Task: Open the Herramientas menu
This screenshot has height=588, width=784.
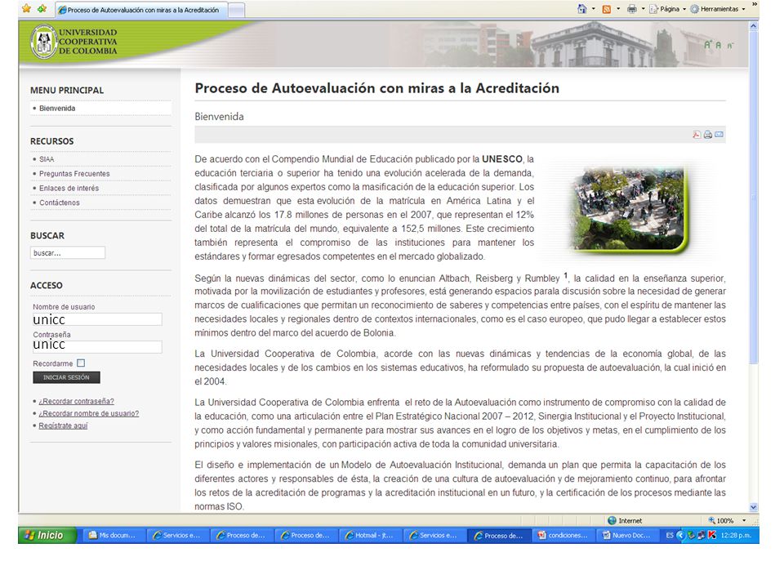Action: pos(718,9)
